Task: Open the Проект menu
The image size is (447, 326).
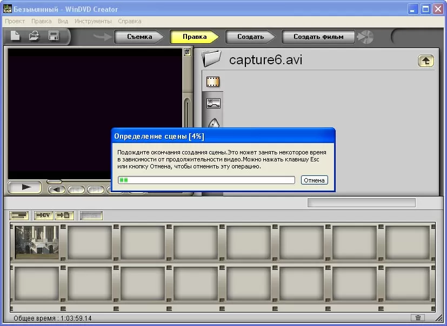Action: point(15,21)
